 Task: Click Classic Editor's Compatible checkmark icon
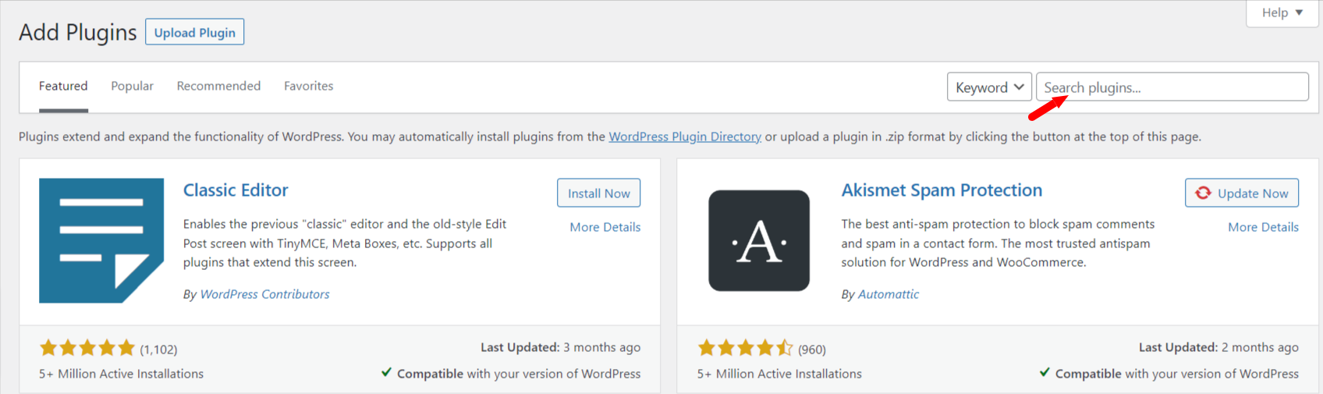pyautogui.click(x=386, y=373)
